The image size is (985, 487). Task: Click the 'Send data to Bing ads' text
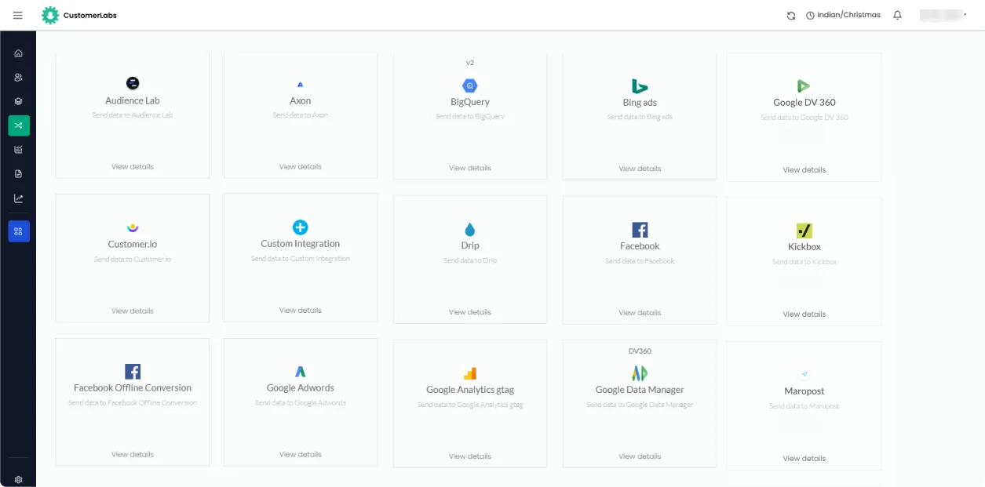tap(640, 117)
